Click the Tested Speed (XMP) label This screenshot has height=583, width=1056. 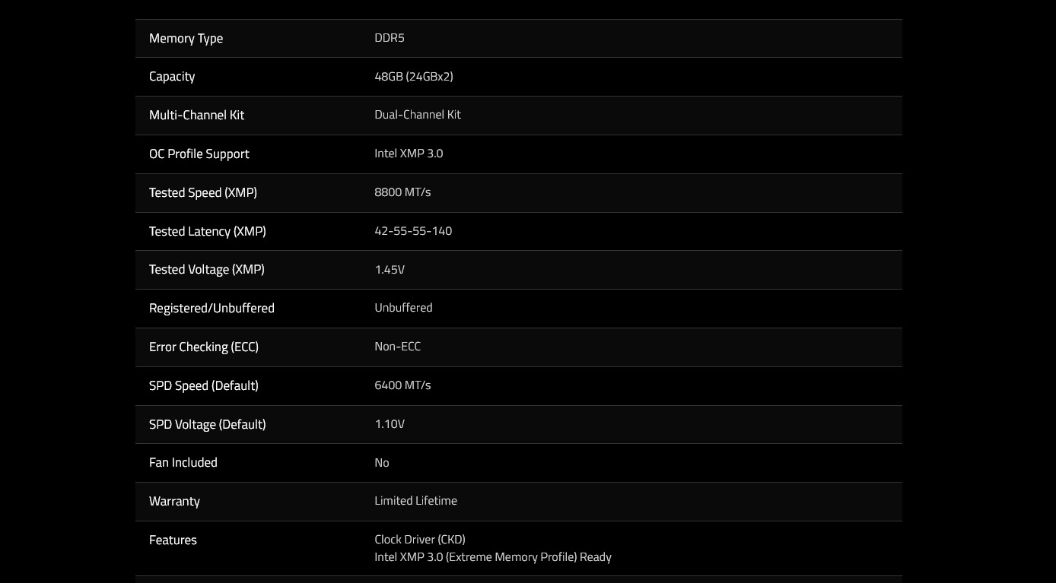[x=203, y=193]
